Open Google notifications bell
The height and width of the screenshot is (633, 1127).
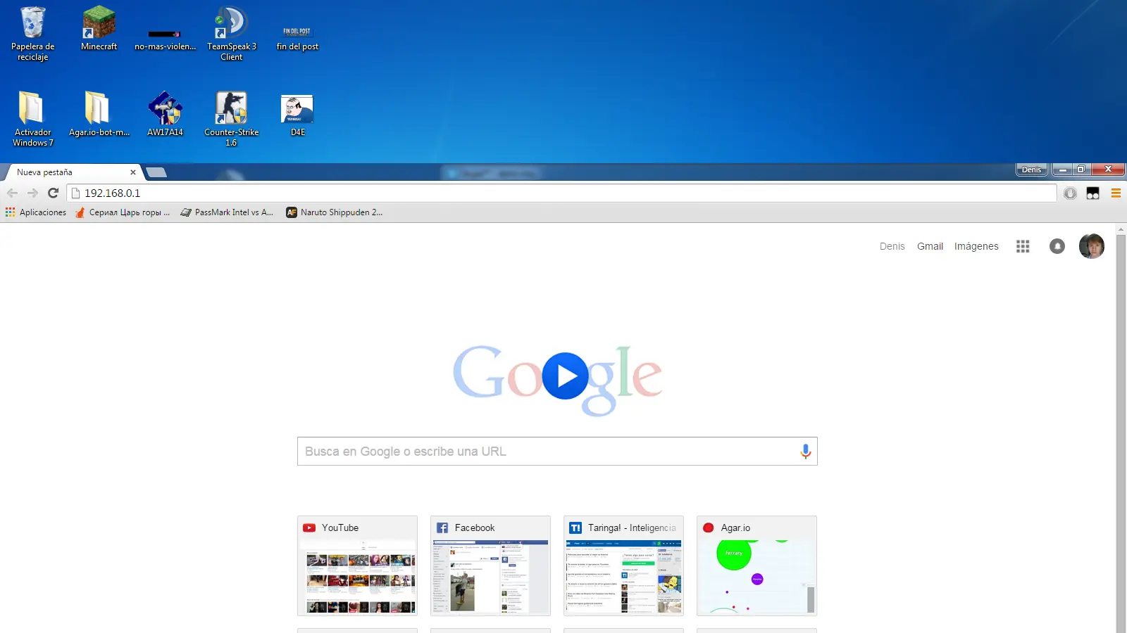click(1057, 246)
